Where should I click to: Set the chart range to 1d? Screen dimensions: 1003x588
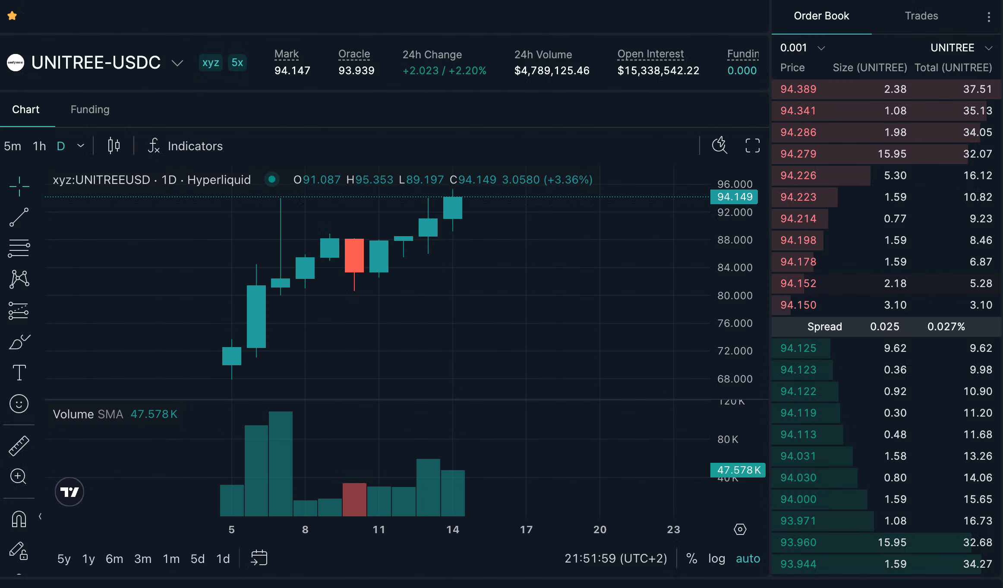[x=223, y=559]
